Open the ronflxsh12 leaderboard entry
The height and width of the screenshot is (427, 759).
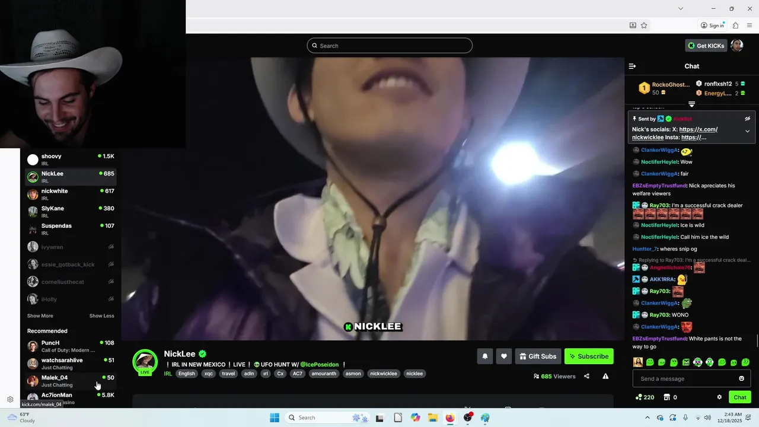(720, 84)
